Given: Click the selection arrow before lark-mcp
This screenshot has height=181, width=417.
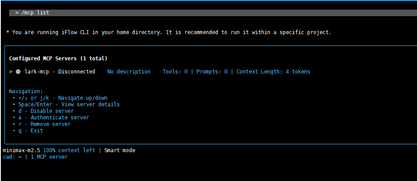Looking at the screenshot, I should [11, 72].
